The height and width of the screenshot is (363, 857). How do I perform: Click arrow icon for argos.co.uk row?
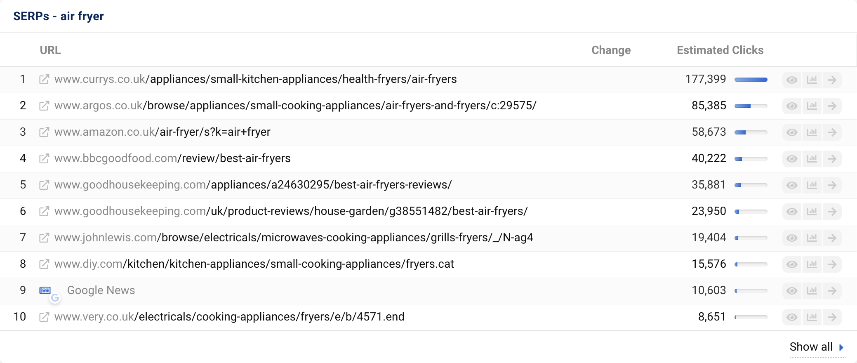(832, 106)
